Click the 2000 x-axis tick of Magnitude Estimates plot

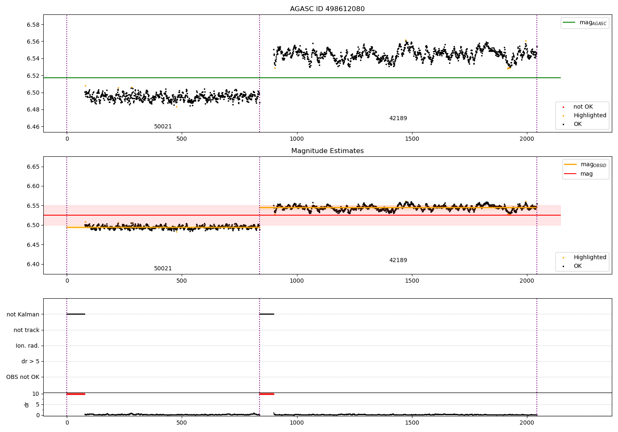[x=527, y=281]
